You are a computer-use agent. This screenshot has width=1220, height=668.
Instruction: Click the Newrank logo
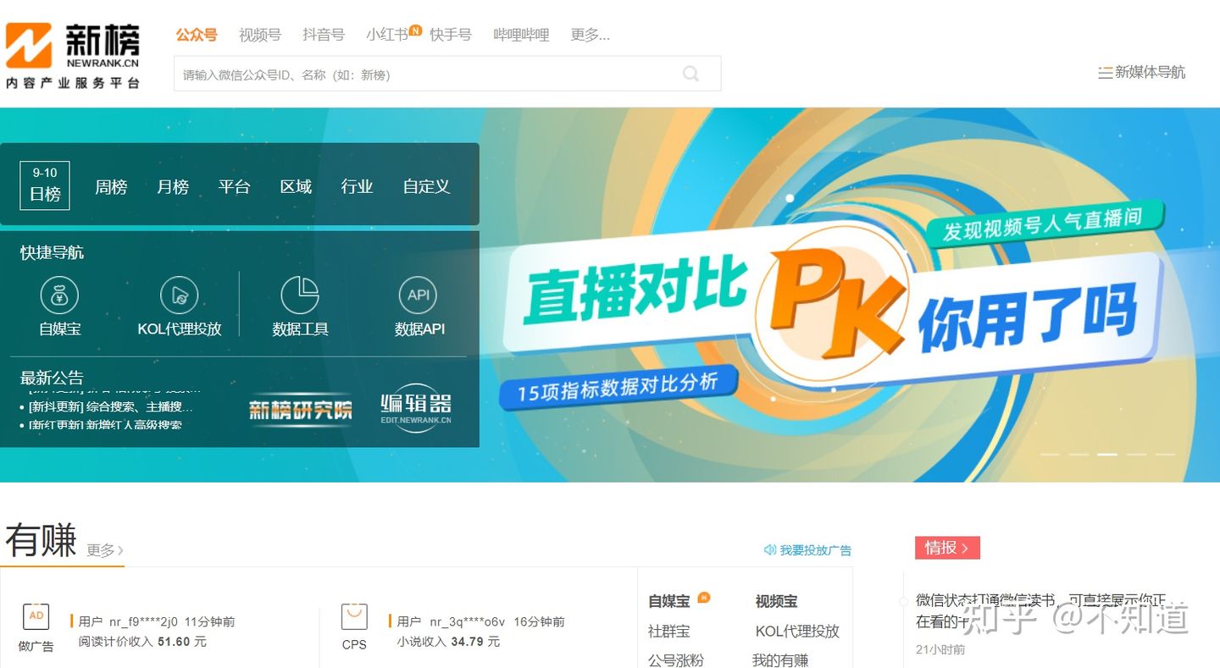(73, 56)
